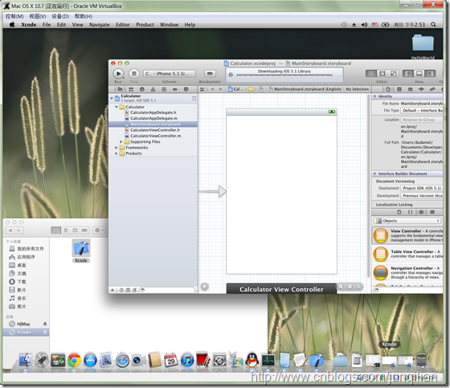Open the Objects library dropdown
This screenshot has width=450, height=388.
(407, 221)
